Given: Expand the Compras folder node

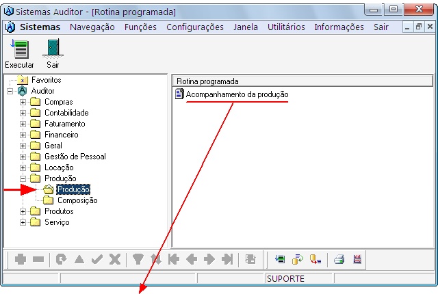Looking at the screenshot, I should click(x=23, y=102).
